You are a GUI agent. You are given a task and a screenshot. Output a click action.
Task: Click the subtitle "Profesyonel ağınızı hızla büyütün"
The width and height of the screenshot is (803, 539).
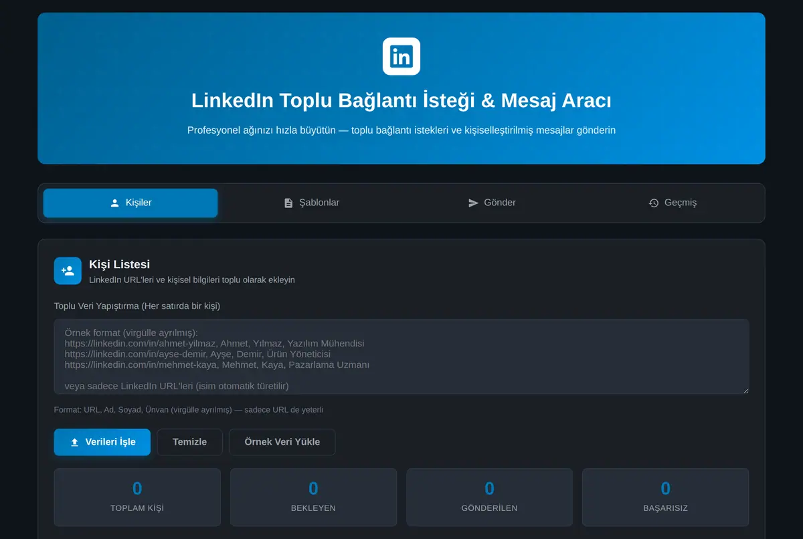(x=401, y=130)
